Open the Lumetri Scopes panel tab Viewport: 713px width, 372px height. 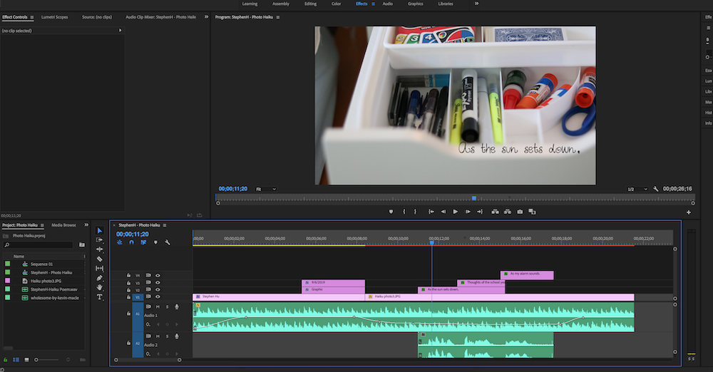click(x=55, y=17)
